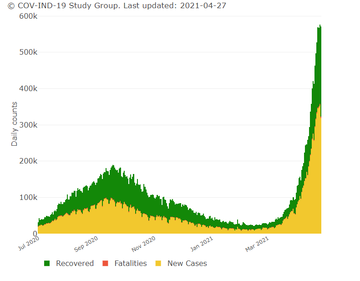This screenshot has width=360, height=281.
Task: Click the 600k y-axis tick label
Action: pyautogui.click(x=28, y=16)
